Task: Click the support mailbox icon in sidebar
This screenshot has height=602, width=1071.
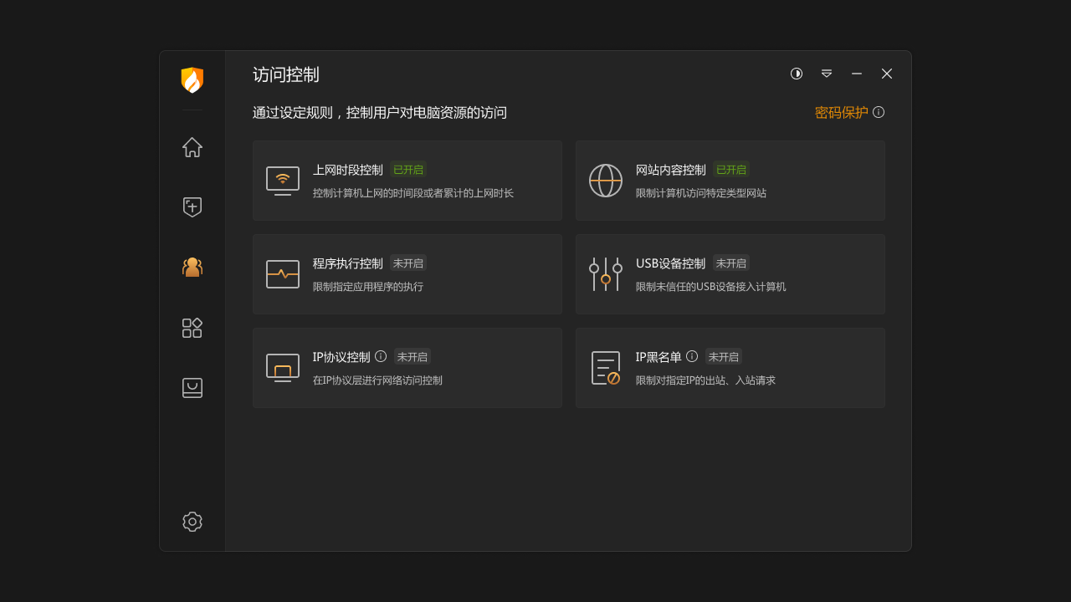Action: [x=192, y=387]
